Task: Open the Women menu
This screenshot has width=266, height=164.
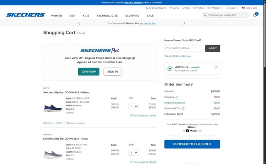Action: click(x=57, y=16)
